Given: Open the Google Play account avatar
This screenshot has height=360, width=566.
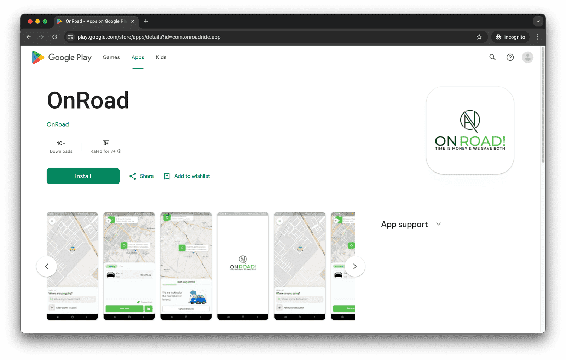Looking at the screenshot, I should click(527, 57).
